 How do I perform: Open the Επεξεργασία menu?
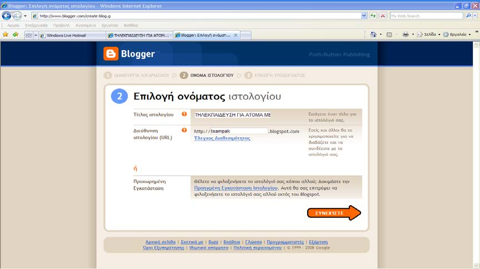pos(36,26)
